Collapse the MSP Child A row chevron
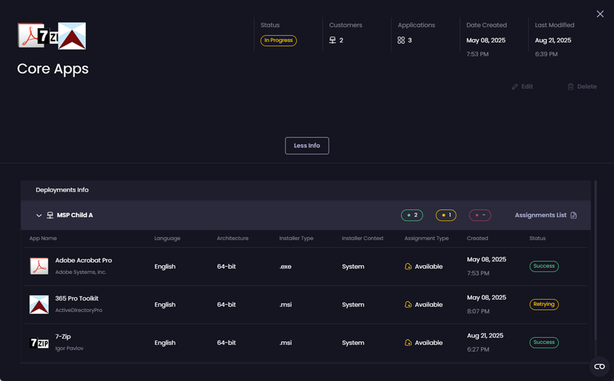 coord(39,215)
